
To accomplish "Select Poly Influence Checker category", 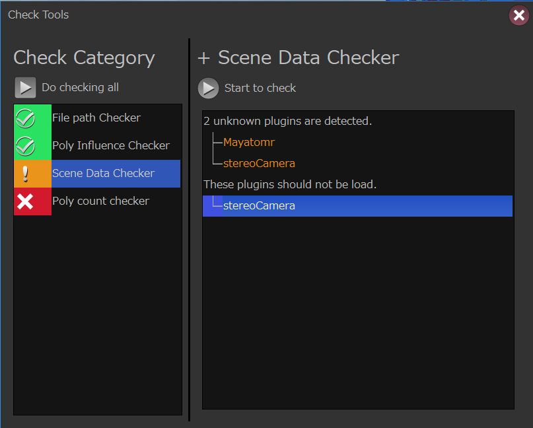I will tap(110, 145).
